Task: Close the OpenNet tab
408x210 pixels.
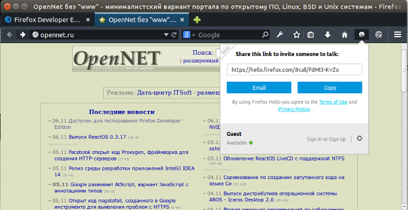Action: [182, 20]
